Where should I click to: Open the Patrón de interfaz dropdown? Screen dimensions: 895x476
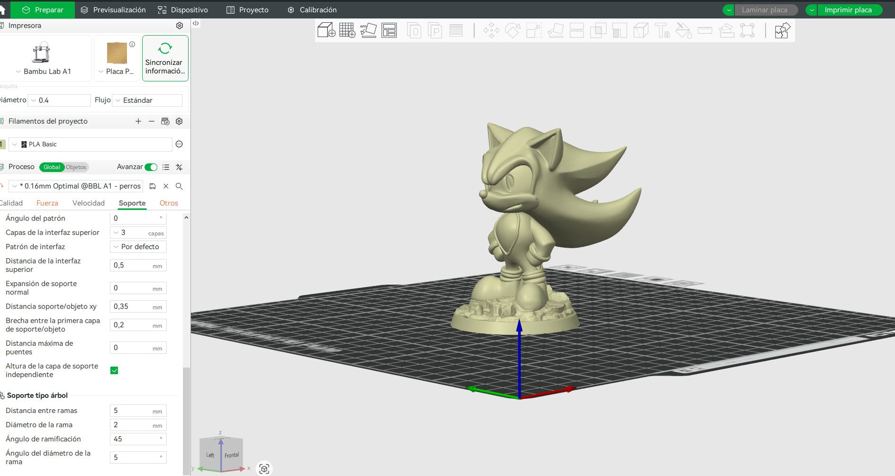(138, 247)
